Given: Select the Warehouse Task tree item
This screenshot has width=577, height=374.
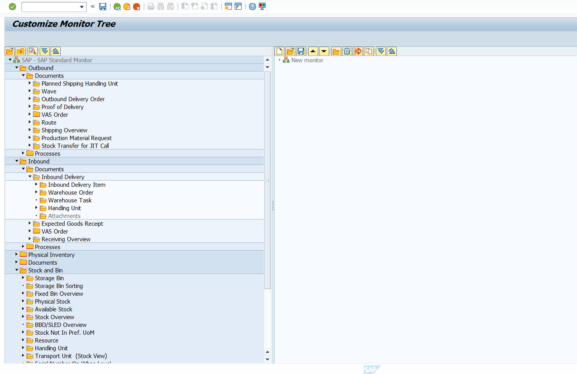Looking at the screenshot, I should click(x=70, y=200).
